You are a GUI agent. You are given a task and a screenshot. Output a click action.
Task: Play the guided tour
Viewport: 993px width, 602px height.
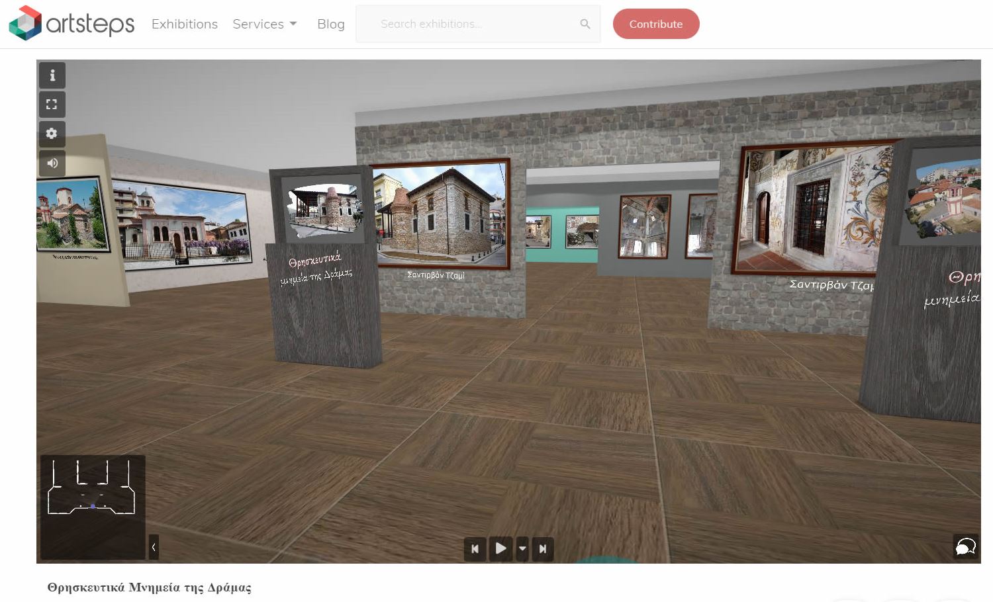click(500, 548)
